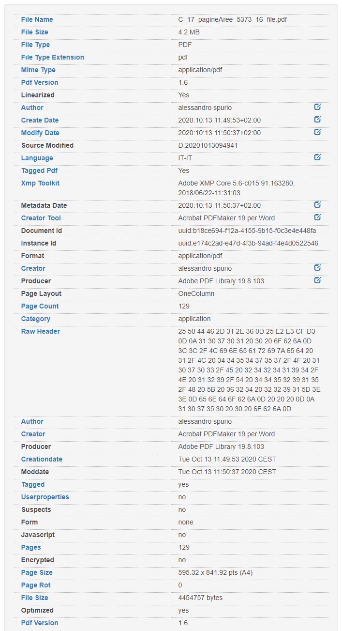Click edit icon next to Creator alessandro spurio
The height and width of the screenshot is (631, 342).
[317, 268]
